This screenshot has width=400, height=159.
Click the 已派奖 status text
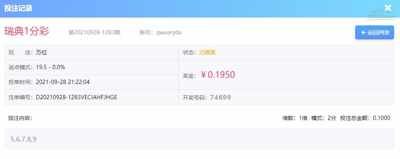[207, 52]
